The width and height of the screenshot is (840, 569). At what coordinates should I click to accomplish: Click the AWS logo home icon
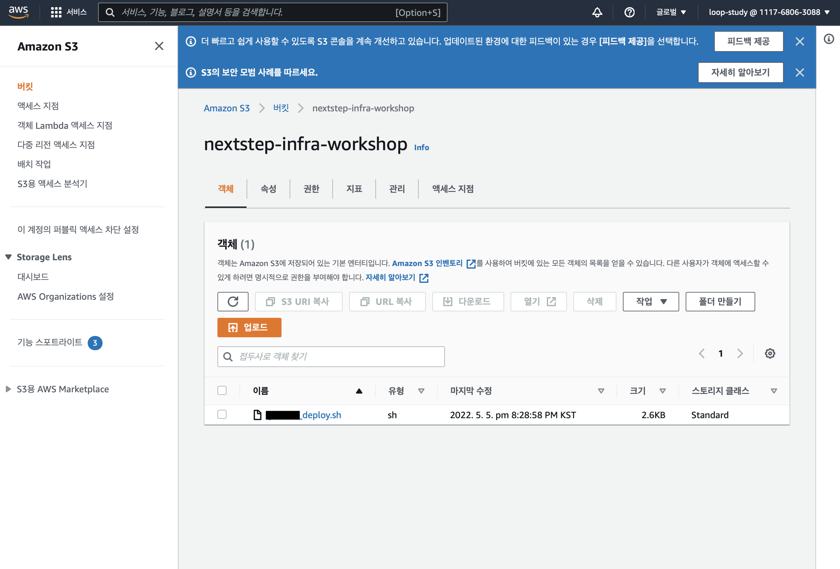click(x=18, y=12)
